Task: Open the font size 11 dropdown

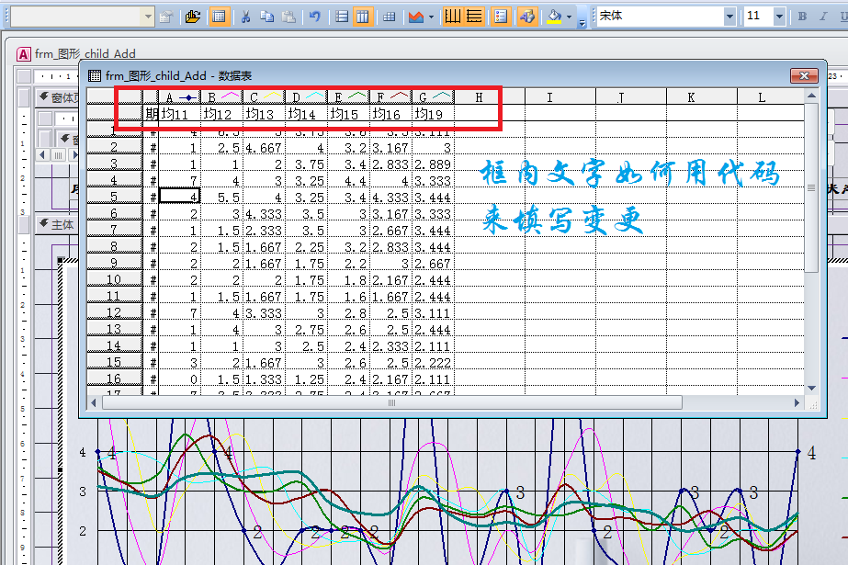Action: 779,17
